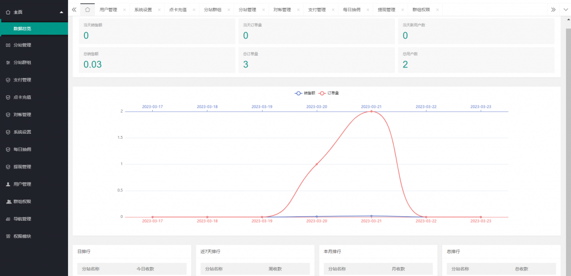Toggle the 订单量 series in chart legend
The image size is (571, 276).
coord(328,93)
